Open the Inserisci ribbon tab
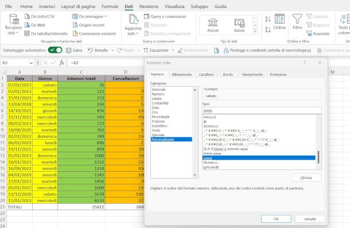350x228 pixels. 47,6
